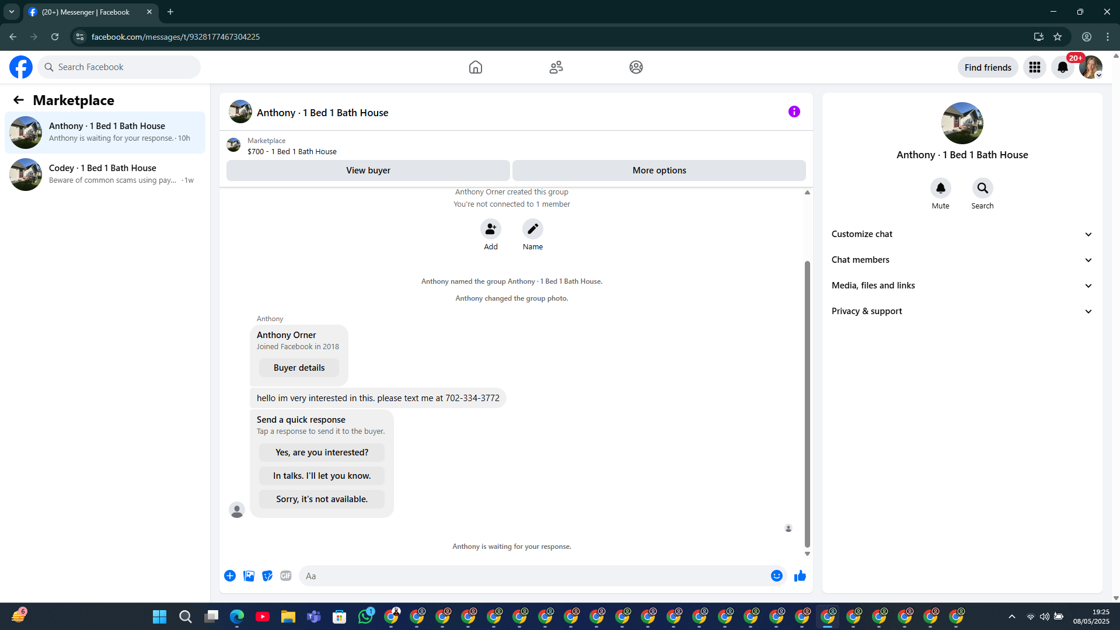Open Chrome profile icon

[x=1087, y=37]
